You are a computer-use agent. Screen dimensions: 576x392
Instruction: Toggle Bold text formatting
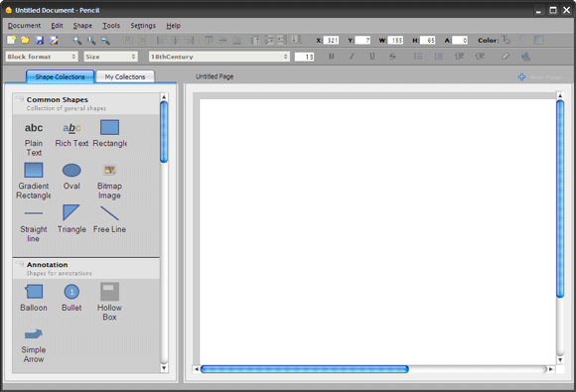tap(332, 57)
